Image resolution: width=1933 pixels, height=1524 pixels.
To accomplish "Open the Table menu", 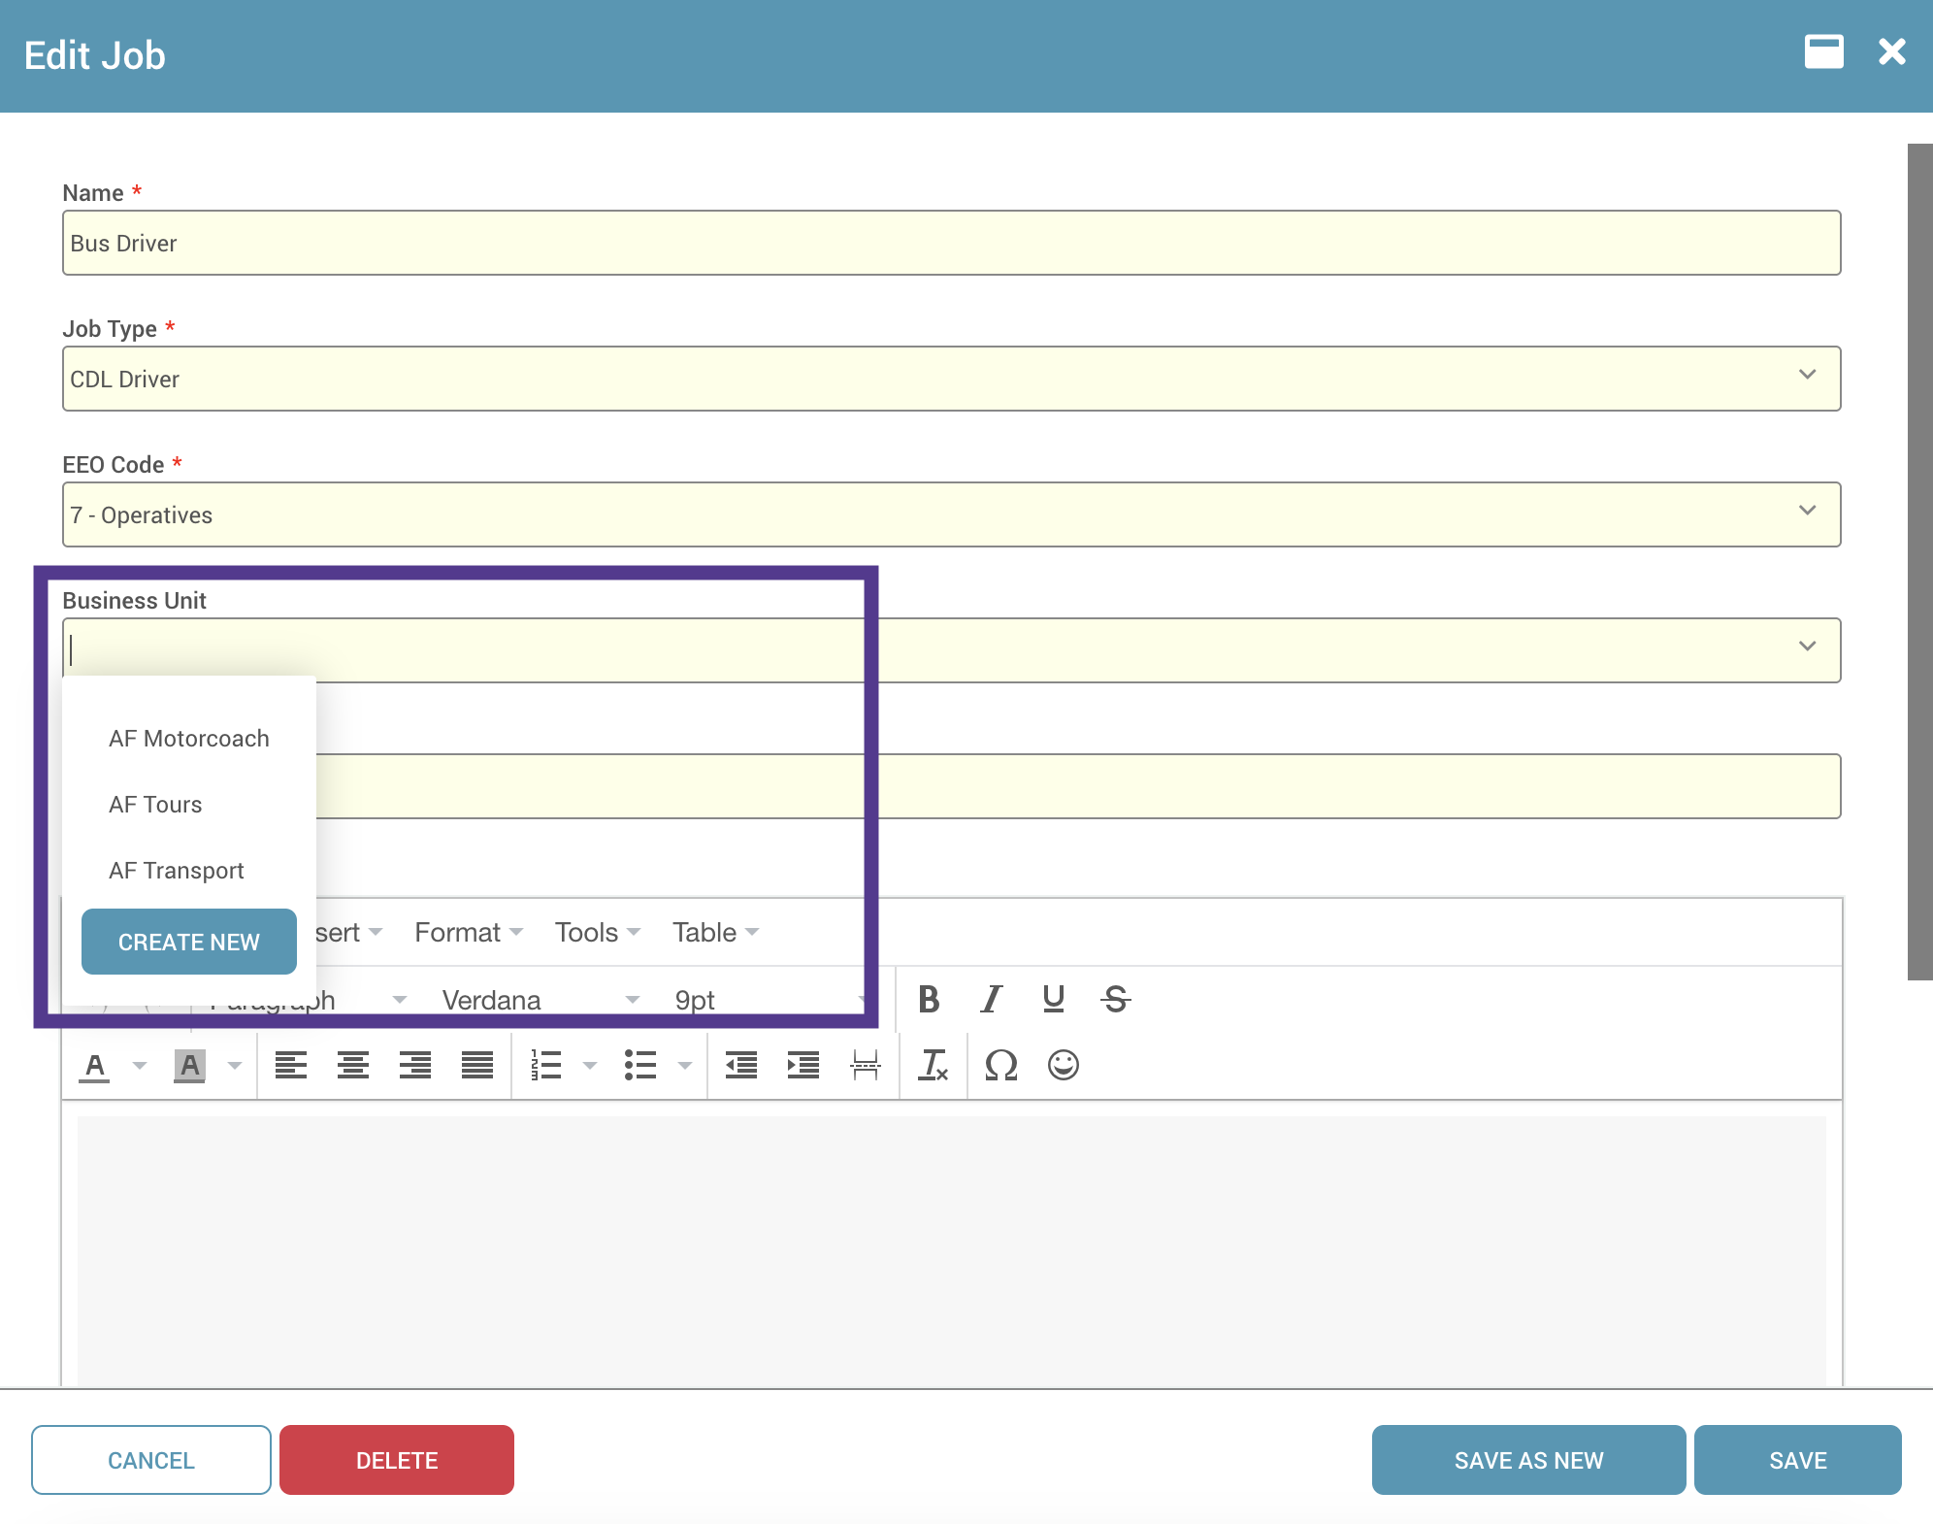I will pos(715,933).
